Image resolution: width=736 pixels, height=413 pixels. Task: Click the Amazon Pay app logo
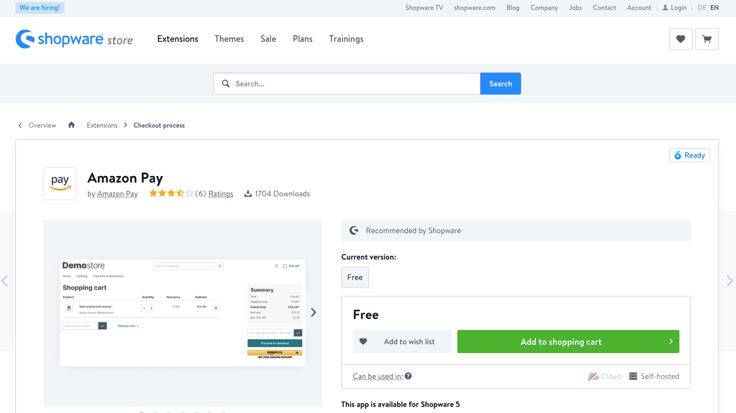point(60,184)
